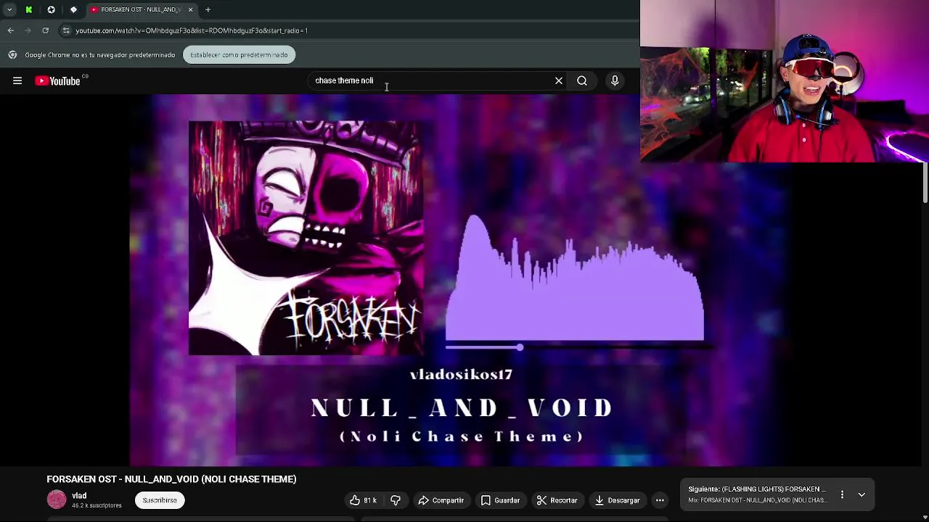Click '46.2 k suscriptores' text
This screenshot has height=522, width=929.
tap(97, 505)
